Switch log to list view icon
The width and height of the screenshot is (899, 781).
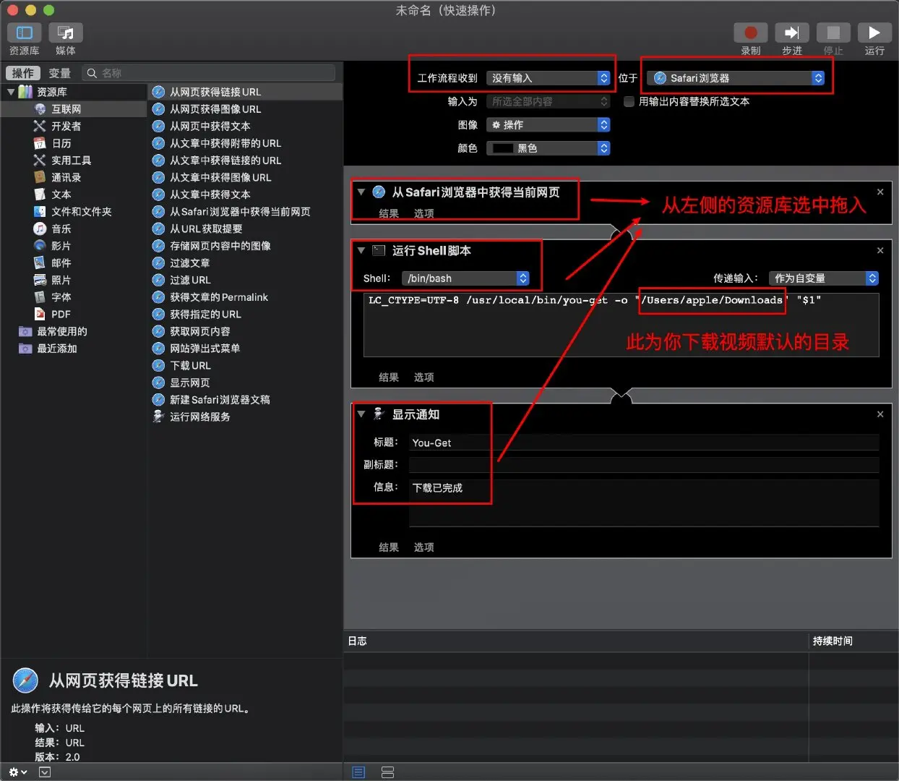[358, 772]
